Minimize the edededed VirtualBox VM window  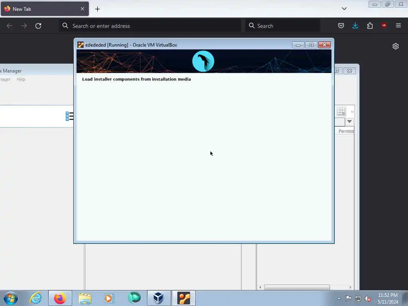point(298,45)
